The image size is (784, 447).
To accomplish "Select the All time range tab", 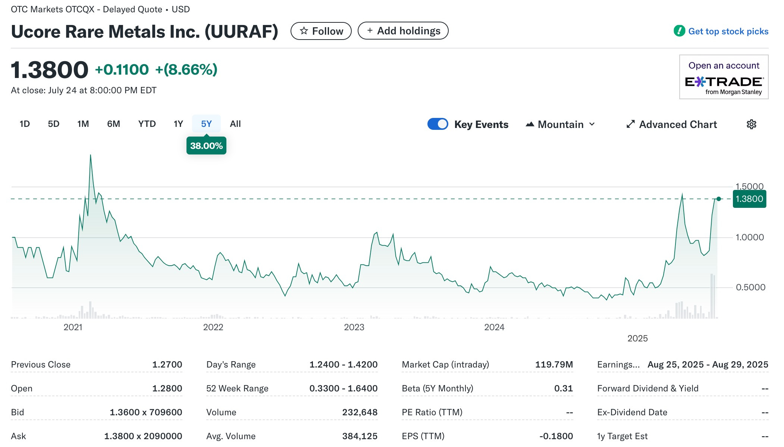I will point(235,124).
